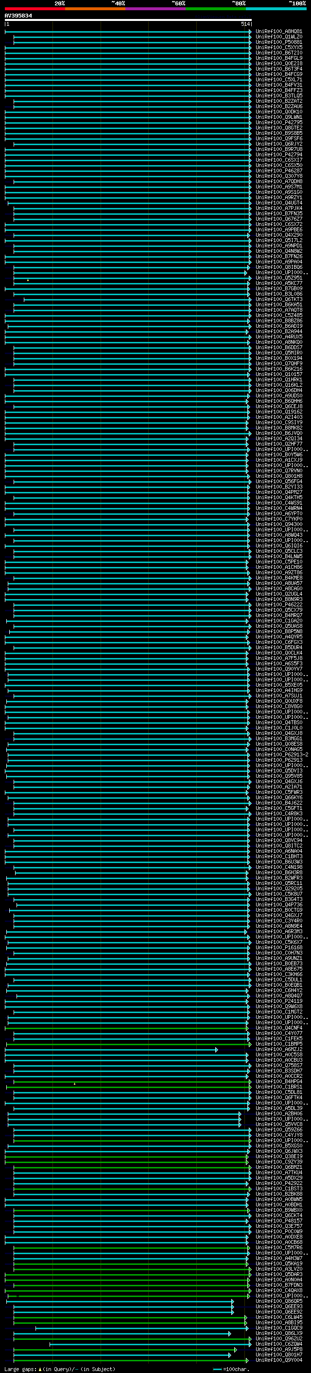Viewport: 311px width, 1373px height.
Task: Click the 'Large gaps' legend text
Action: pyautogui.click(x=21, y=1369)
